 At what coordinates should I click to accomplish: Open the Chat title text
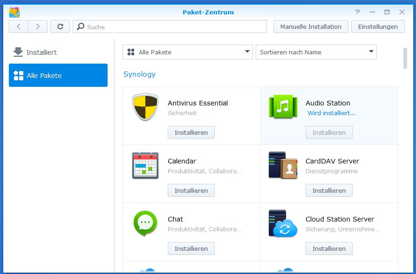(175, 219)
